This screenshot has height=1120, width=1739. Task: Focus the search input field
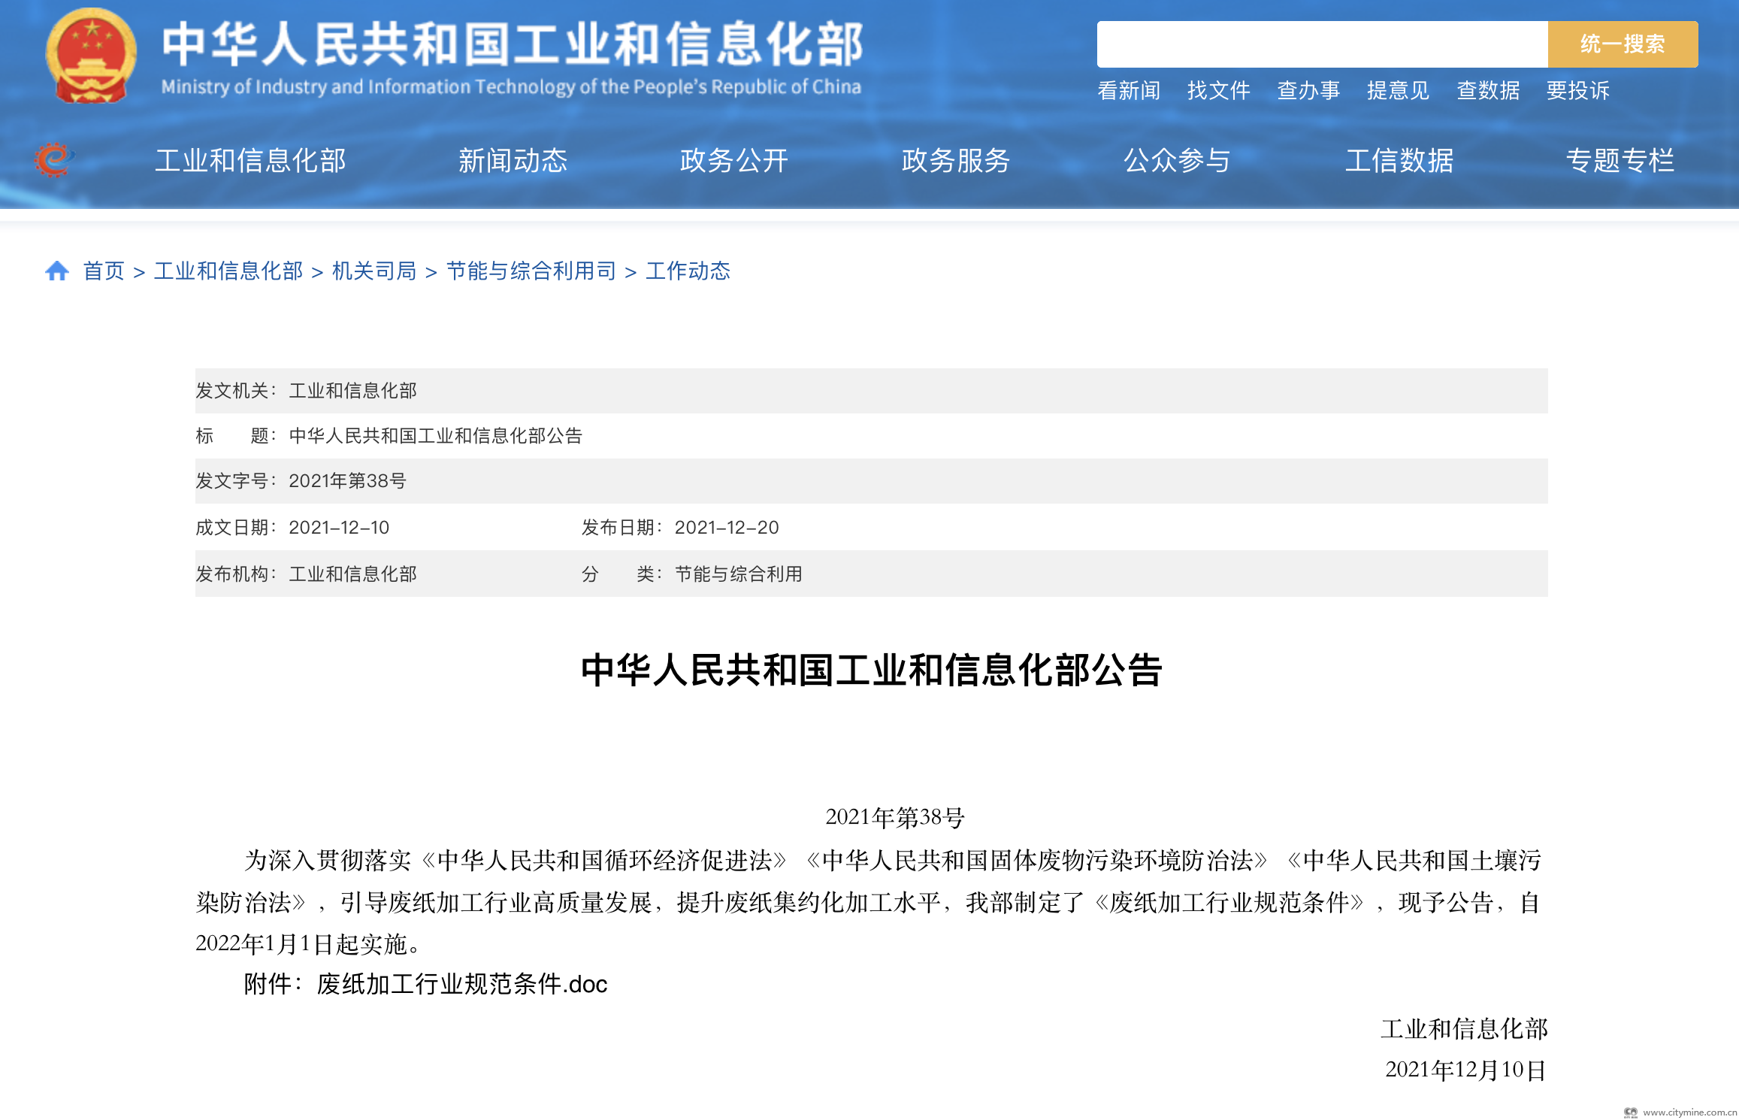click(1321, 44)
